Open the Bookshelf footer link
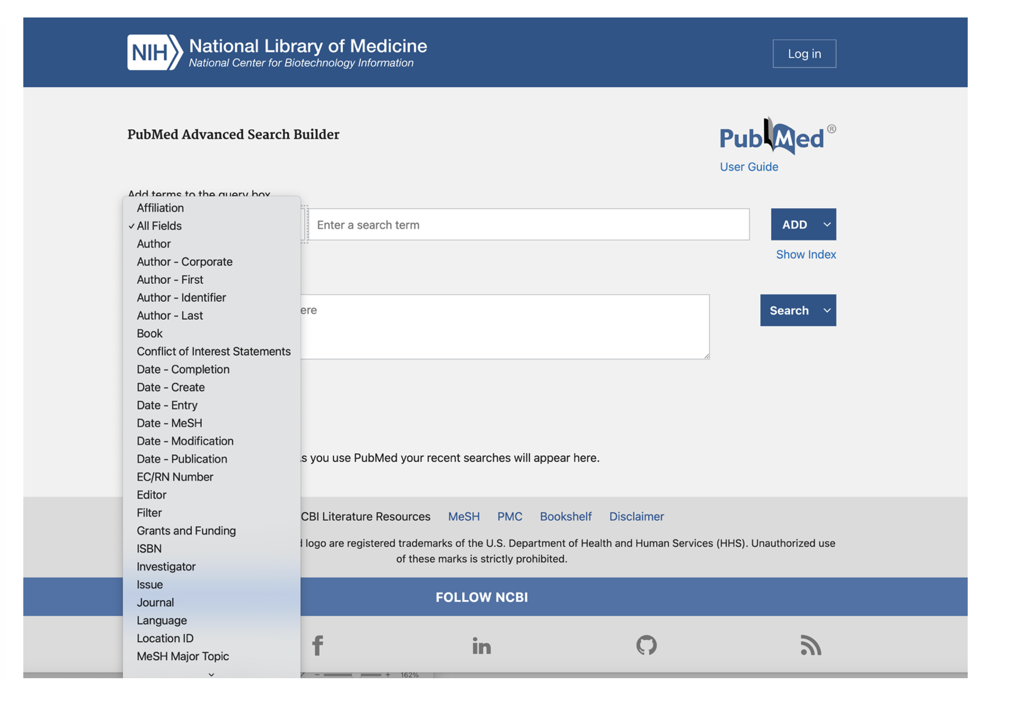Image resolution: width=1012 pixels, height=705 pixels. point(565,517)
